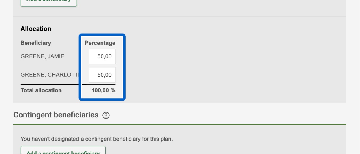
Task: Click the Add a contingent beneficiary button
Action: point(63,151)
